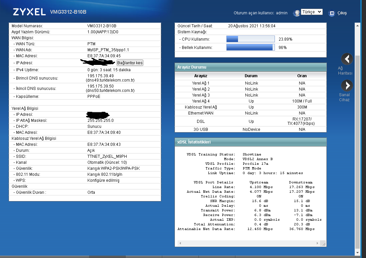Image resolution: width=366 pixels, height=258 pixels.
Task: Click the WAN name MyISP_PTM_35/ppp1.1
Action: 108,50
